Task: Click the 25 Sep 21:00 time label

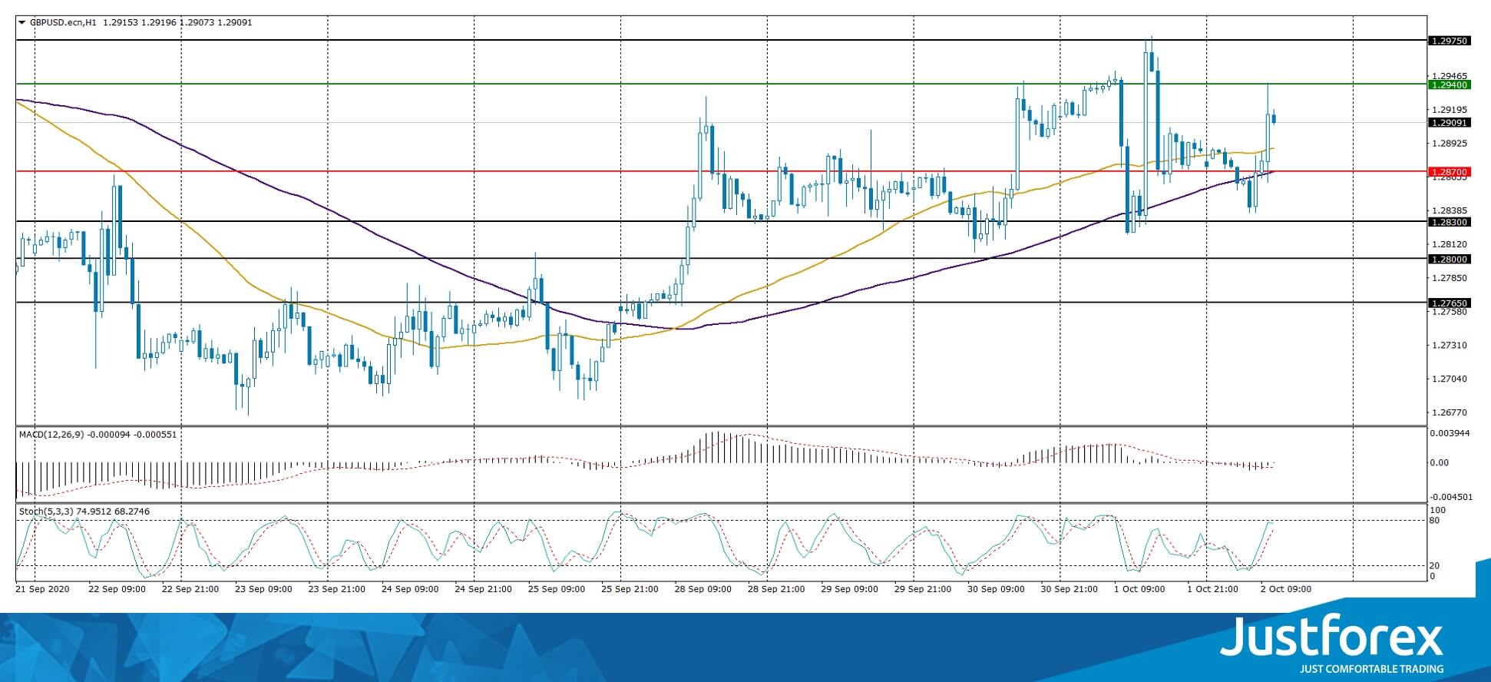Action: coord(630,589)
